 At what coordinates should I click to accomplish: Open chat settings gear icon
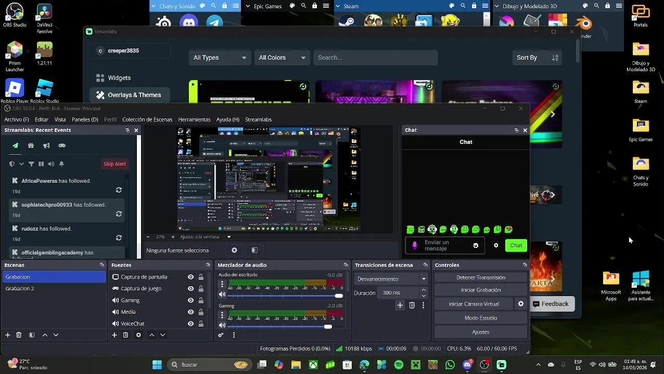(x=496, y=246)
